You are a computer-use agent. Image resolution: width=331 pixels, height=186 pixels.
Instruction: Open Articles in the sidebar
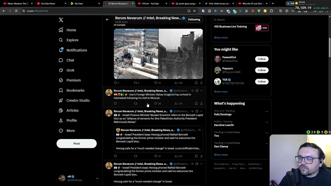click(69, 111)
